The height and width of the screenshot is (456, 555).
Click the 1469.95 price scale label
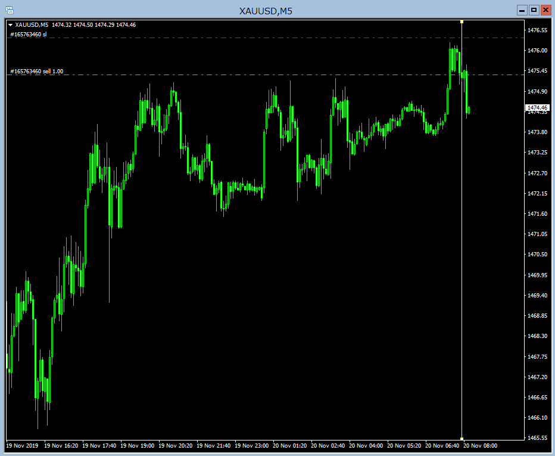(x=537, y=275)
